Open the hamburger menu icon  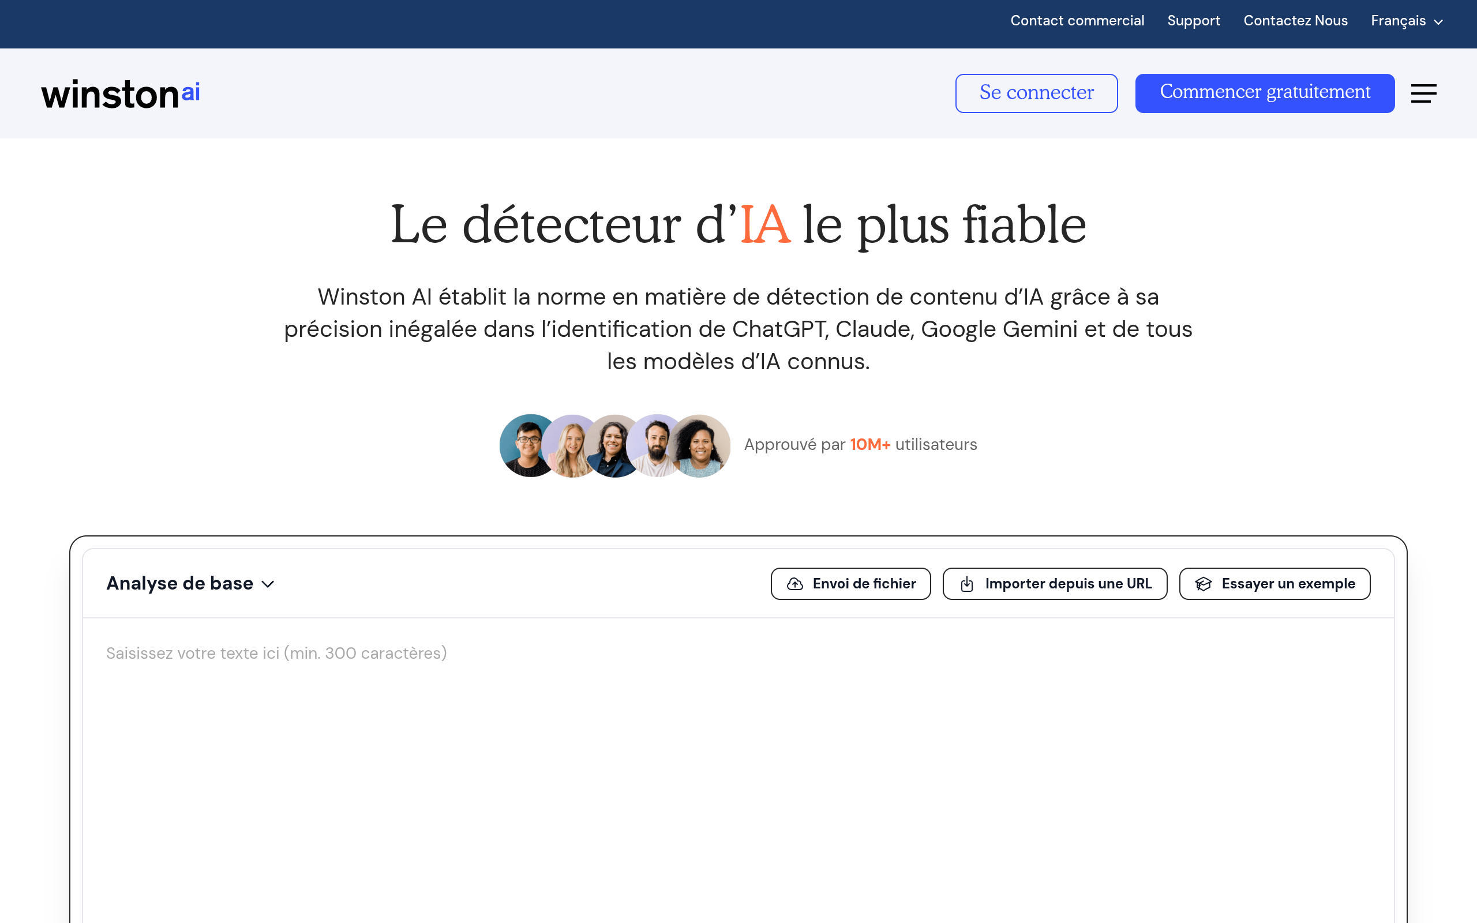pyautogui.click(x=1423, y=93)
